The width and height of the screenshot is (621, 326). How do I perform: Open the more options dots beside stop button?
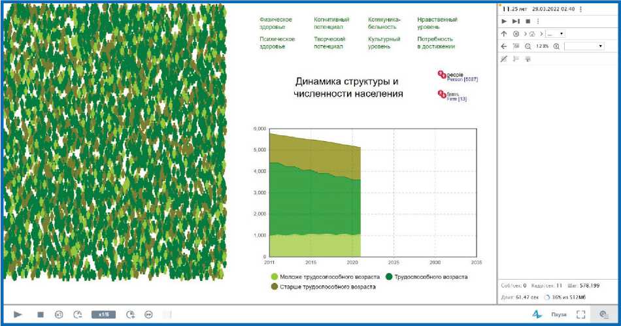point(538,21)
